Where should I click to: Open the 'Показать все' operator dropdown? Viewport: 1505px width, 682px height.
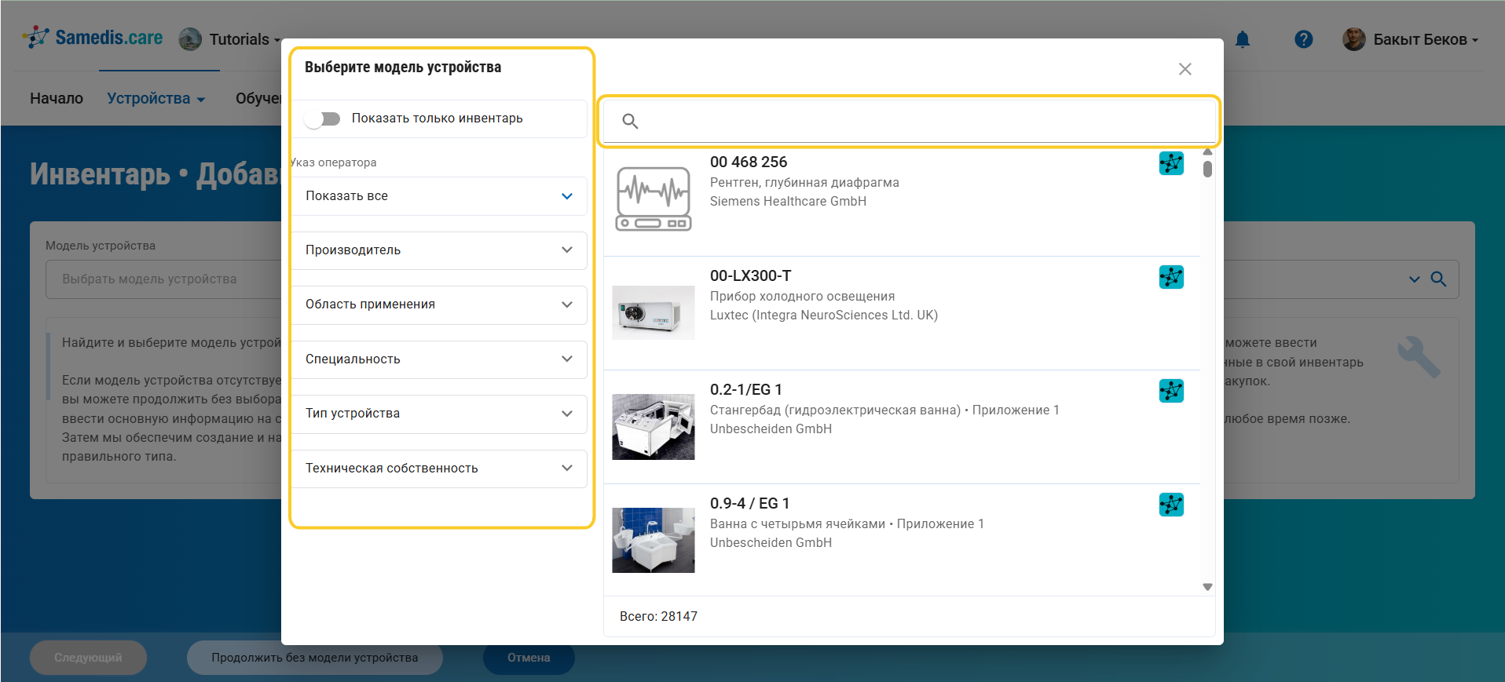pyautogui.click(x=438, y=196)
